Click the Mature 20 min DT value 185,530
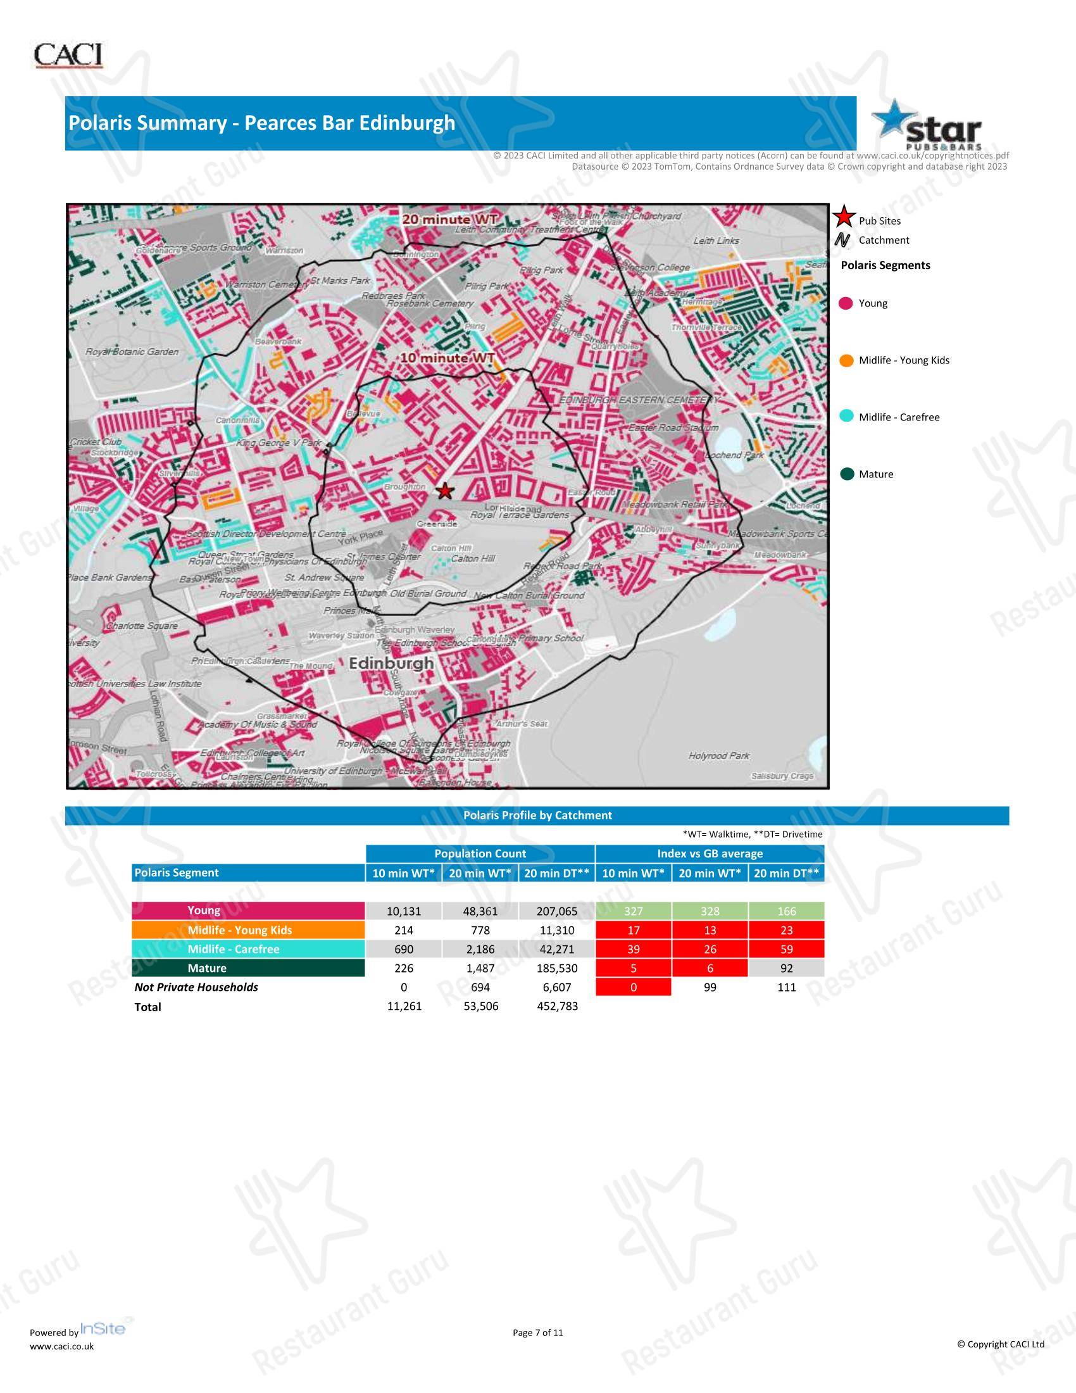The image size is (1076, 1393). point(556,968)
